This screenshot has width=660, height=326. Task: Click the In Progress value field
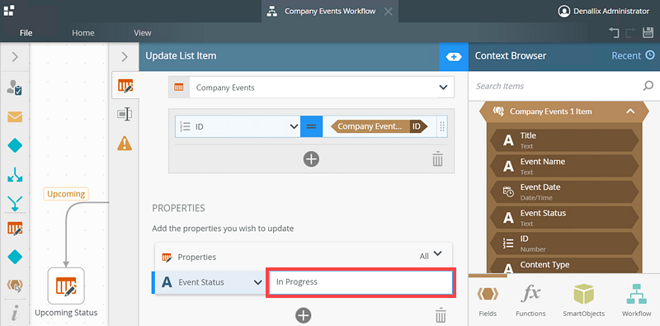pyautogui.click(x=360, y=281)
